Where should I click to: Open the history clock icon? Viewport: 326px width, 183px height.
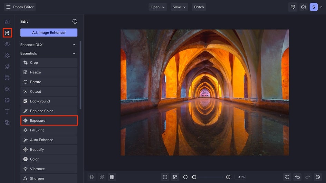(318, 177)
